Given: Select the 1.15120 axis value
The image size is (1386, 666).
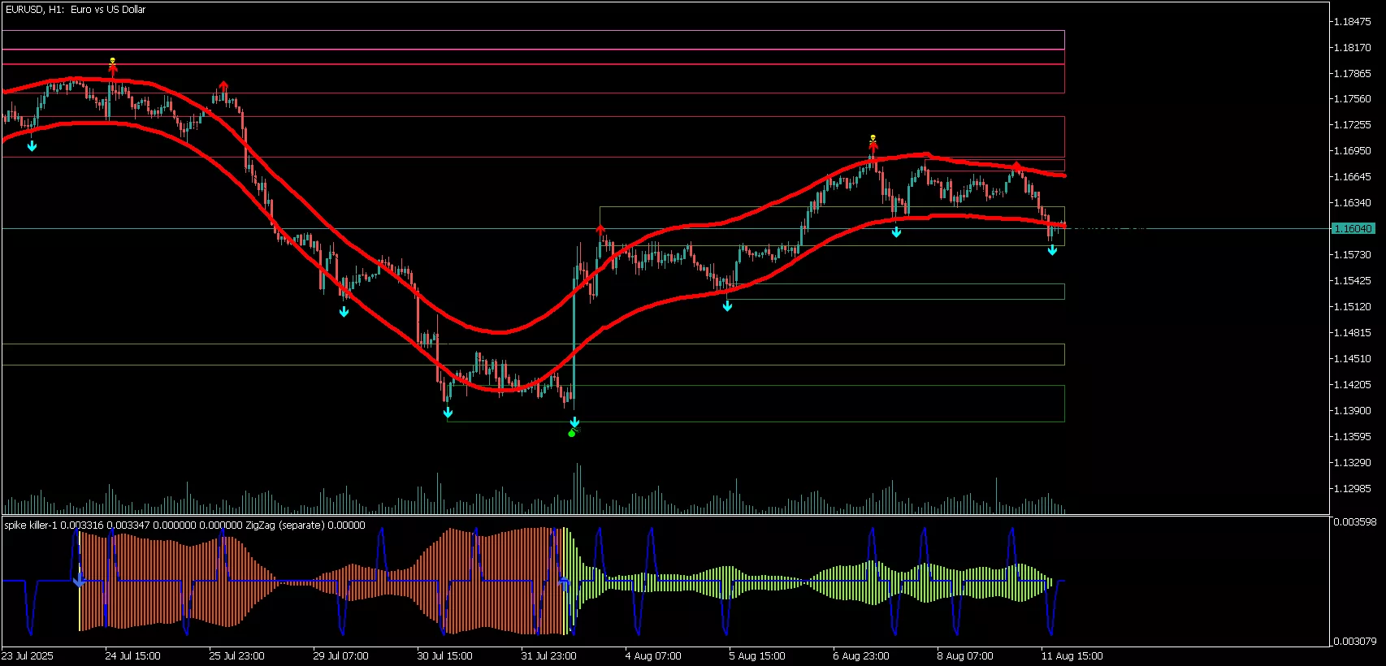Looking at the screenshot, I should tap(1353, 307).
